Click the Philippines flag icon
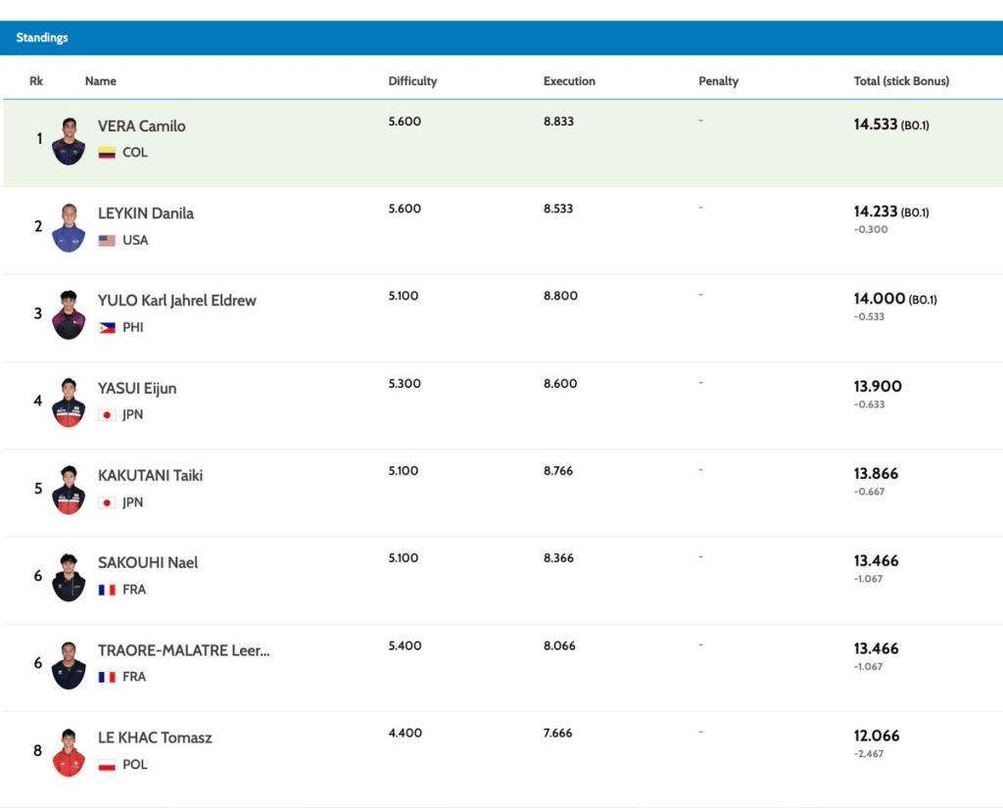The width and height of the screenshot is (1003, 808). point(107,327)
